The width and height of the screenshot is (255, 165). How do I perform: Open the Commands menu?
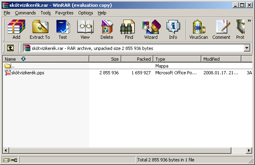(x=25, y=13)
